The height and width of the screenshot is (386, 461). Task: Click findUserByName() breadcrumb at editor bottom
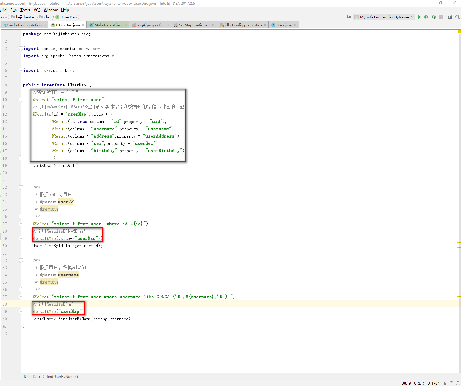pos(62,377)
